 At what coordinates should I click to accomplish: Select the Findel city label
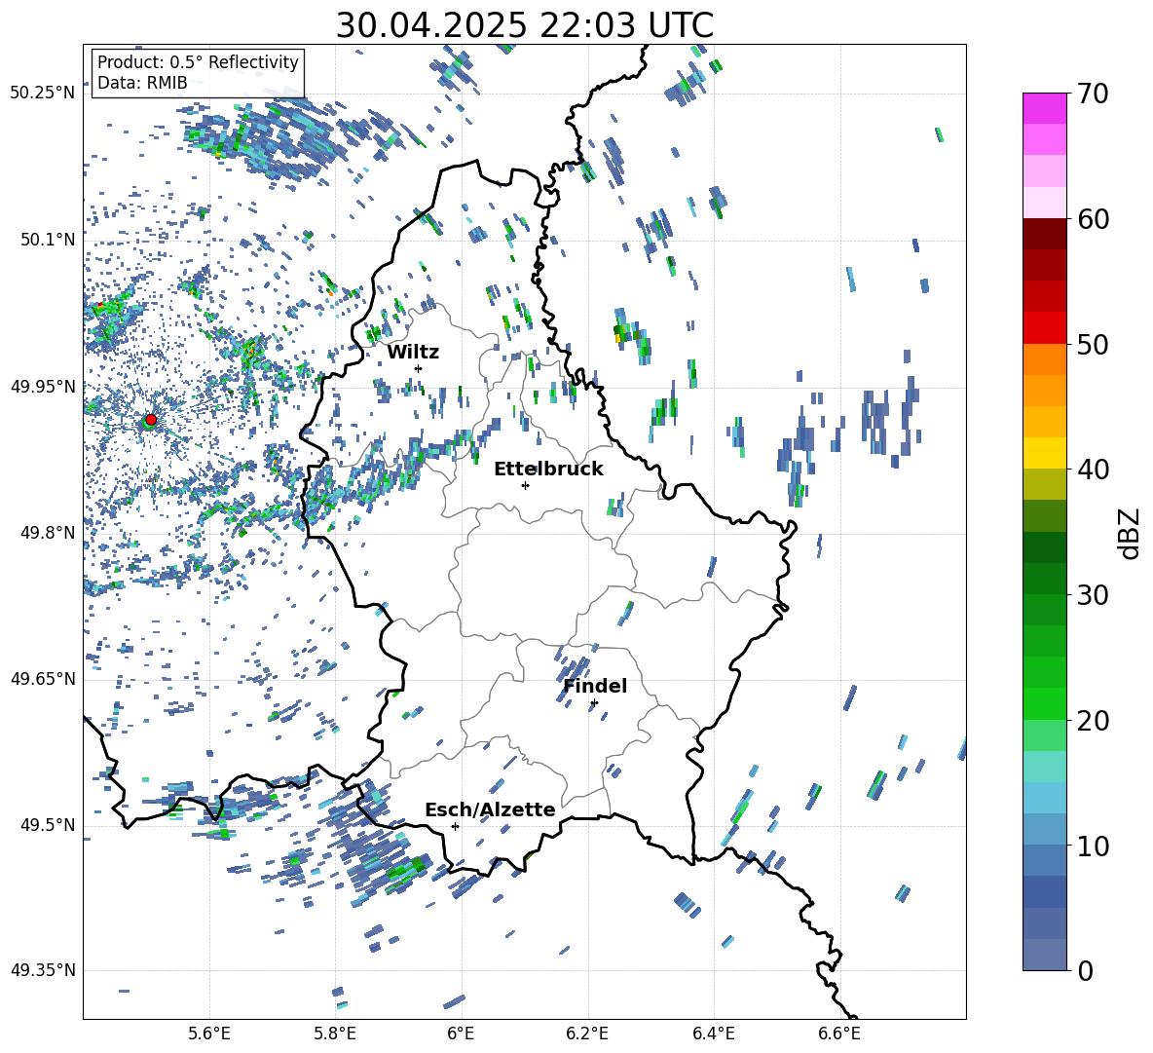pyautogui.click(x=595, y=686)
